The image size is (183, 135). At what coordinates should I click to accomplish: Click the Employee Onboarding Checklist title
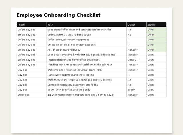point(58,15)
